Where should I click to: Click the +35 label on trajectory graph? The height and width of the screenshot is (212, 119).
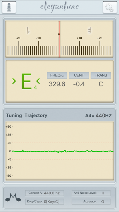pos(8,135)
